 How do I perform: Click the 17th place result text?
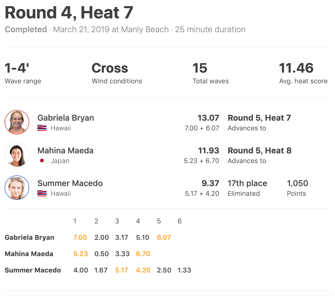click(x=247, y=183)
